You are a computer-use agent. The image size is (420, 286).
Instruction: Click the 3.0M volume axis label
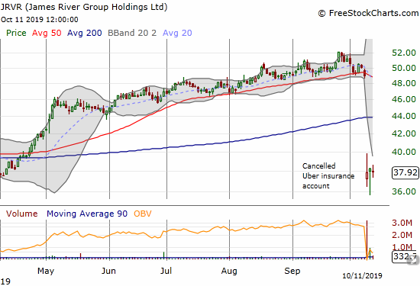click(x=402, y=223)
